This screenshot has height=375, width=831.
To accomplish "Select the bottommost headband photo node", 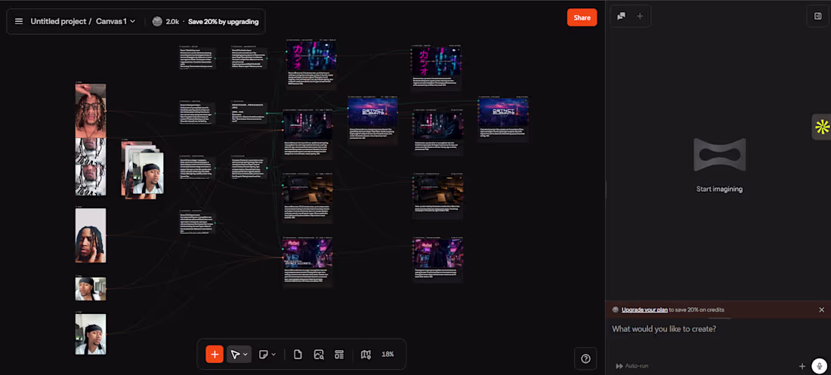I will click(x=91, y=334).
